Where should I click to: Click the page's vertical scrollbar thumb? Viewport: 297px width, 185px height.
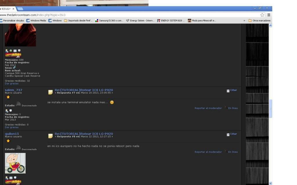click(x=271, y=108)
